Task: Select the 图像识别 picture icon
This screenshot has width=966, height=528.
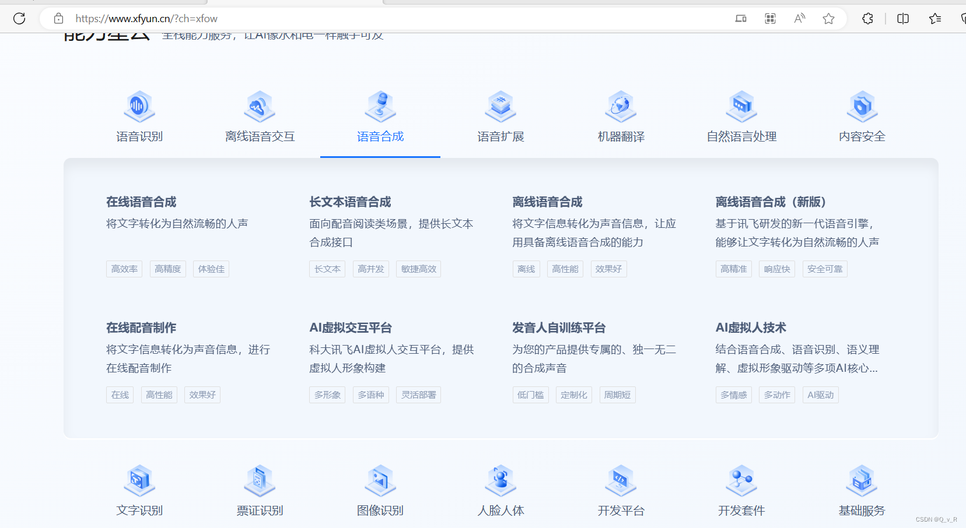Action: point(380,481)
